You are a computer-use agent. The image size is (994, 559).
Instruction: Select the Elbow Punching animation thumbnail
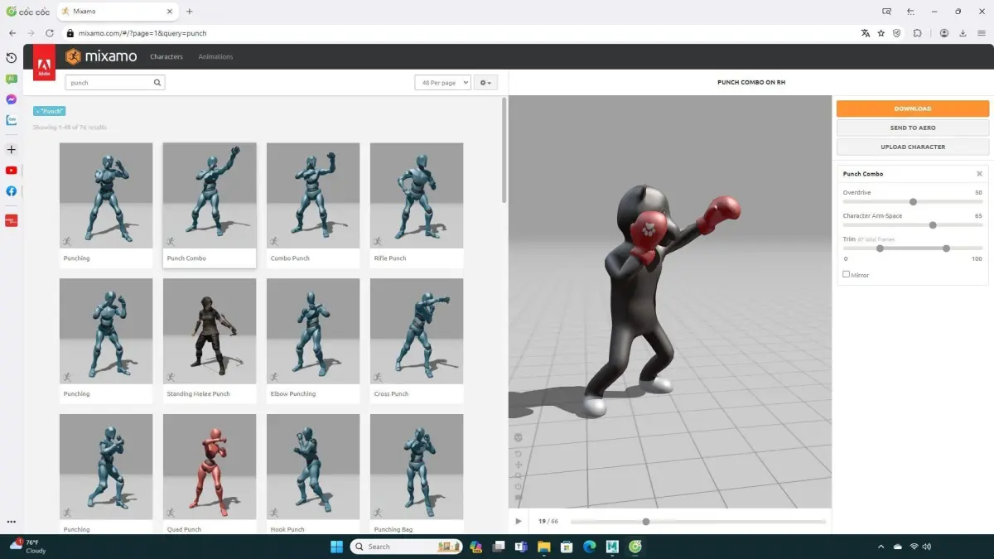(313, 331)
